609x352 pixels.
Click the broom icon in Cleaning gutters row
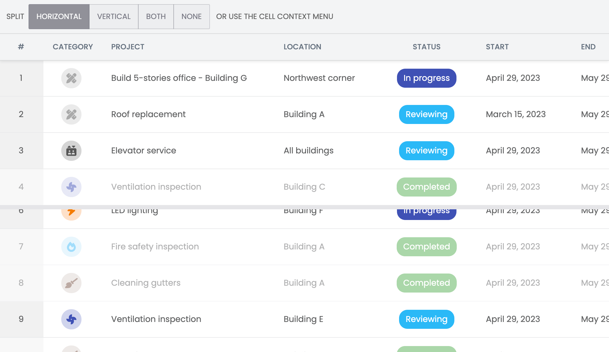[71, 283]
